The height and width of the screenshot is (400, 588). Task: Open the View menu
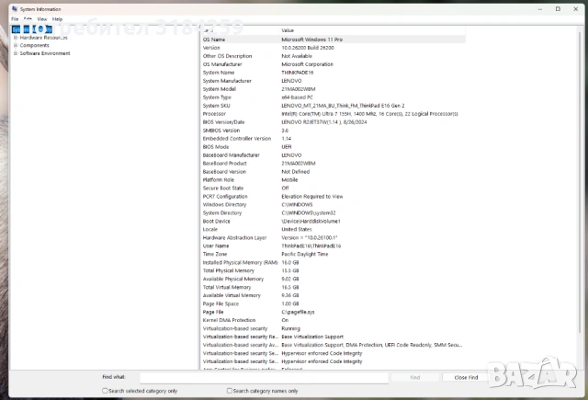[x=42, y=19]
